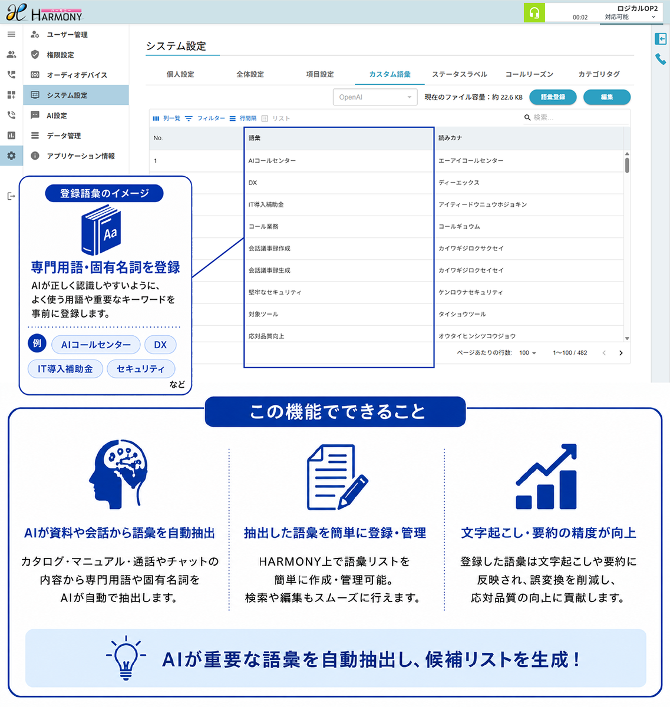This screenshot has height=707, width=670.
Task: Open the 行間隔 row spacing tool
Action: tap(243, 118)
